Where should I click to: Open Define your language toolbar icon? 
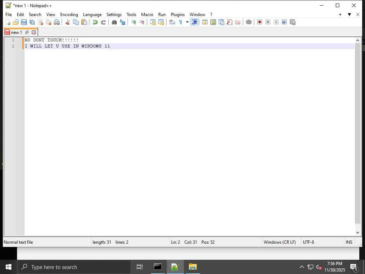tap(205, 22)
